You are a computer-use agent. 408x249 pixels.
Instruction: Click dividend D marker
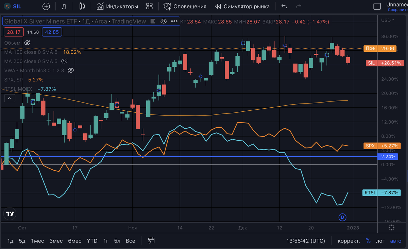pyautogui.click(x=343, y=217)
